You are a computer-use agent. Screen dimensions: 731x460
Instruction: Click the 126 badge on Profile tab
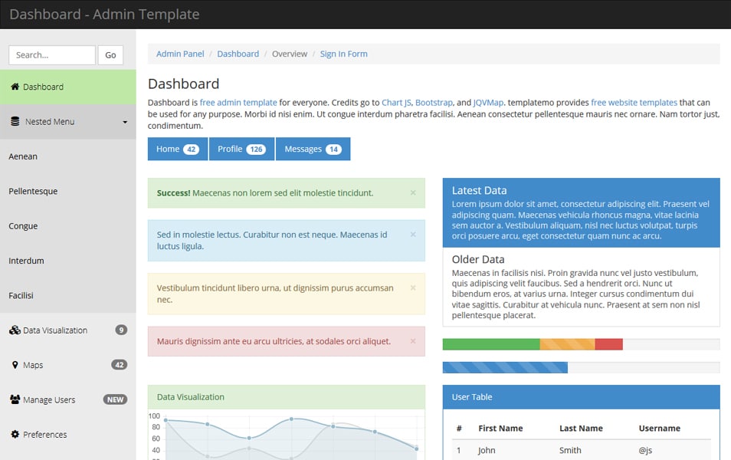click(x=256, y=149)
